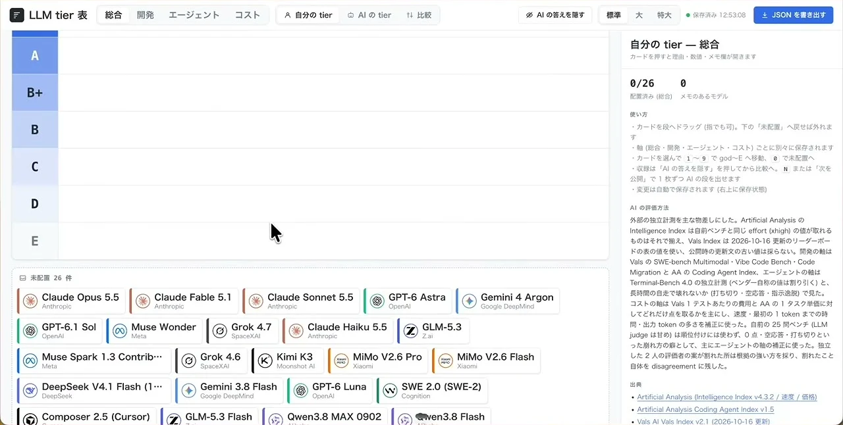Screen dimensions: 843x425
Task: Click the Cognition logo on SWE 2.0 card
Action: pyautogui.click(x=391, y=390)
